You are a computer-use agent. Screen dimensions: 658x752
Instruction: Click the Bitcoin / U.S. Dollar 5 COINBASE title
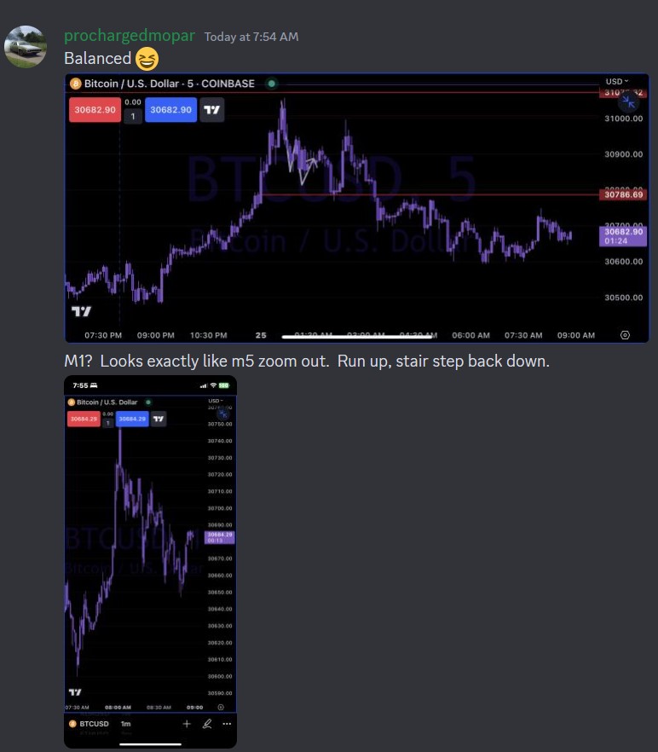pyautogui.click(x=170, y=84)
